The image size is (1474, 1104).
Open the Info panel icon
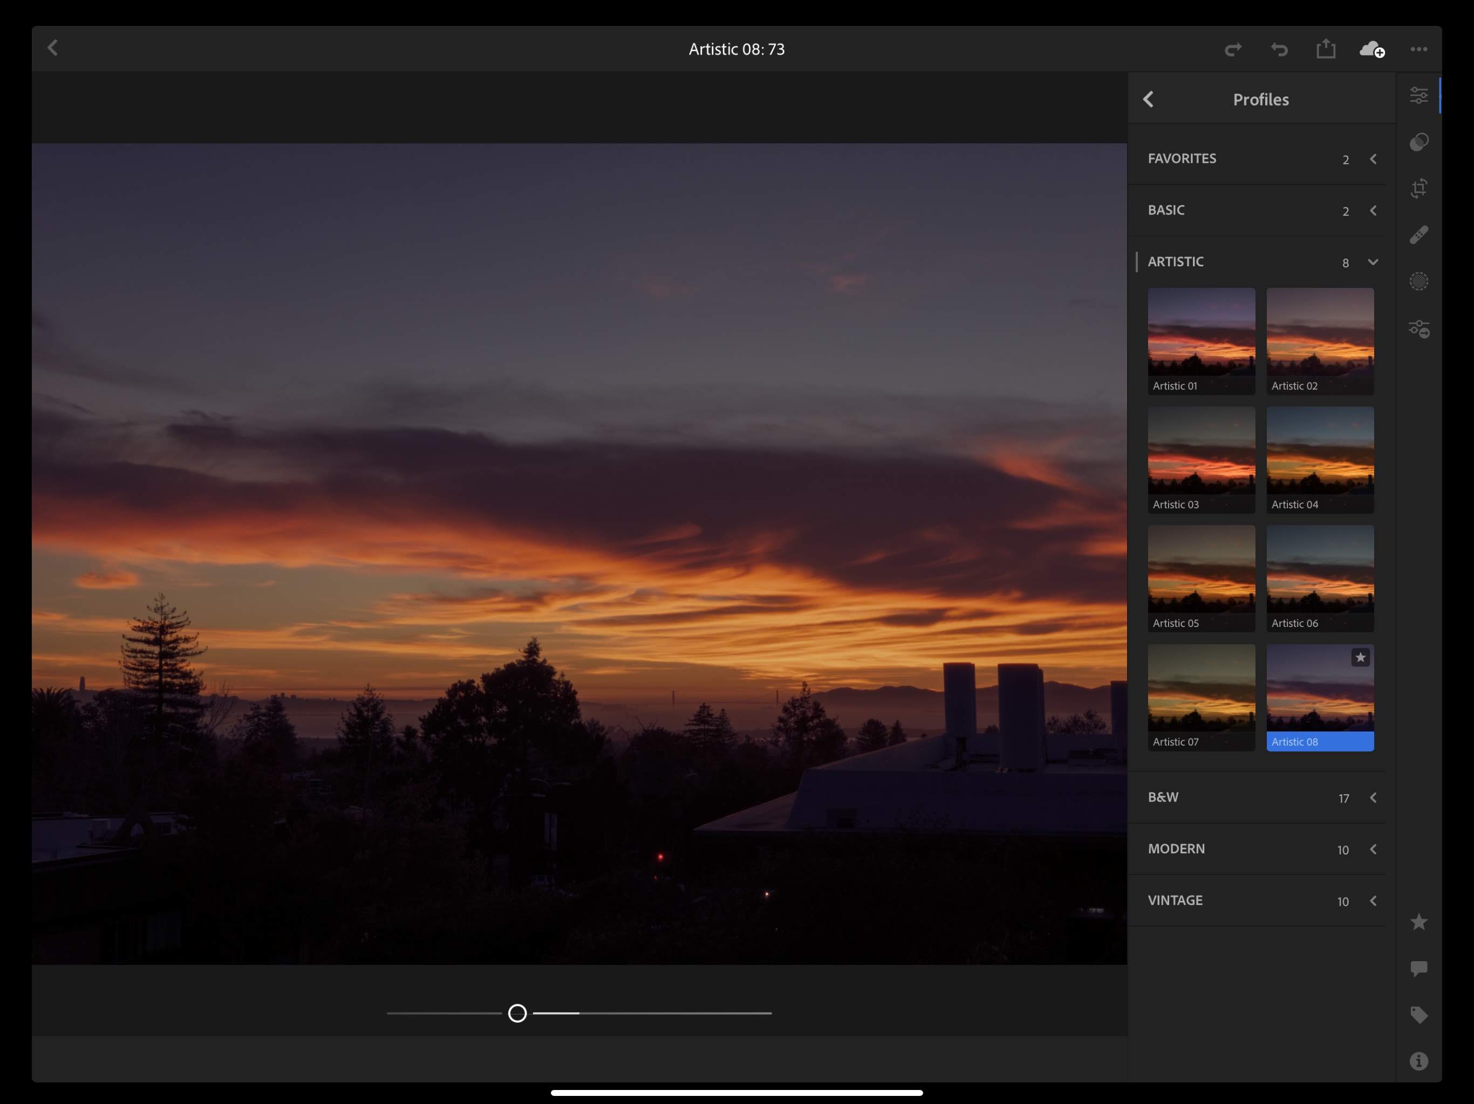(1418, 1061)
